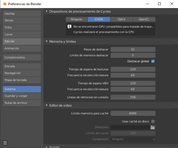
Task: Open the Mapa de teclado section
Action: click(22, 80)
